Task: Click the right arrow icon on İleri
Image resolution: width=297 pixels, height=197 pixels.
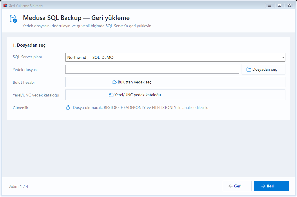Action: tap(263, 186)
